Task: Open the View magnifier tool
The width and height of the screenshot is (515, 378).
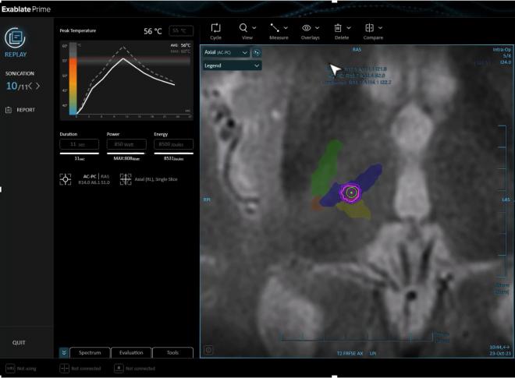Action: click(x=243, y=28)
